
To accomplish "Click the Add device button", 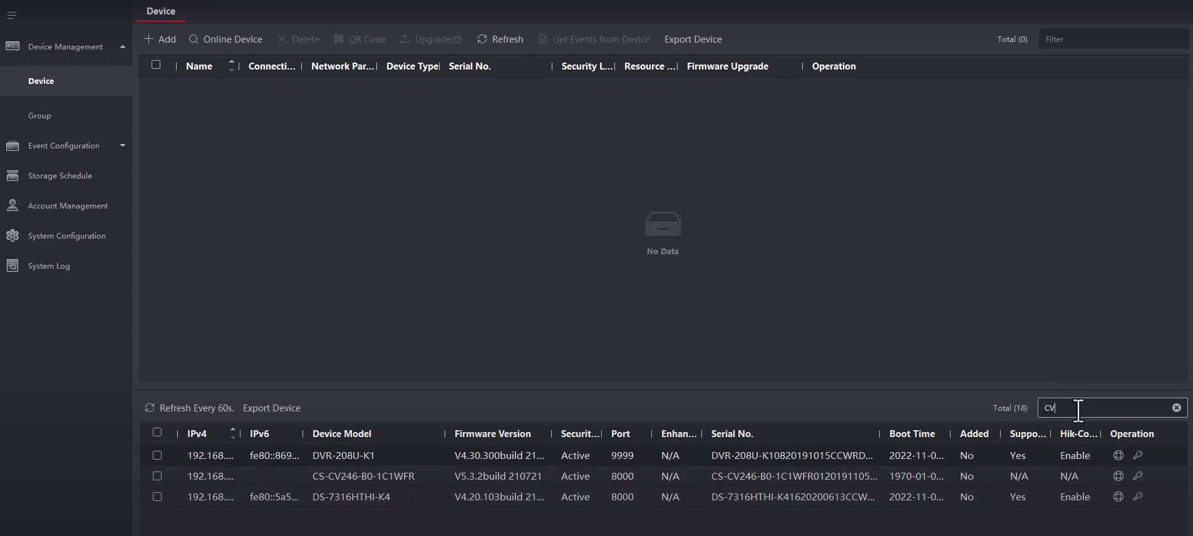I will [160, 39].
